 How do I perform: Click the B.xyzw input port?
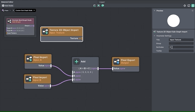point(73,76)
